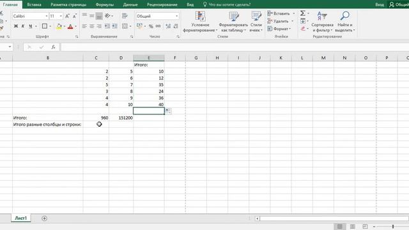This screenshot has height=230, width=409.
Task: Open Стили ячеек gallery
Action: pos(256,22)
